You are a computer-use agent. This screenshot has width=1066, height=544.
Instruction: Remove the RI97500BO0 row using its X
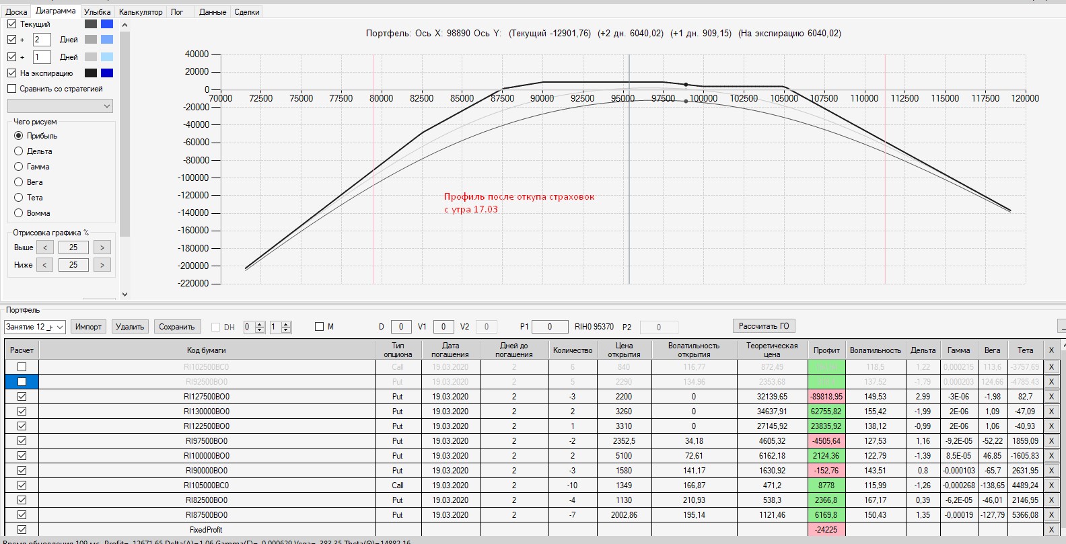pos(1051,441)
